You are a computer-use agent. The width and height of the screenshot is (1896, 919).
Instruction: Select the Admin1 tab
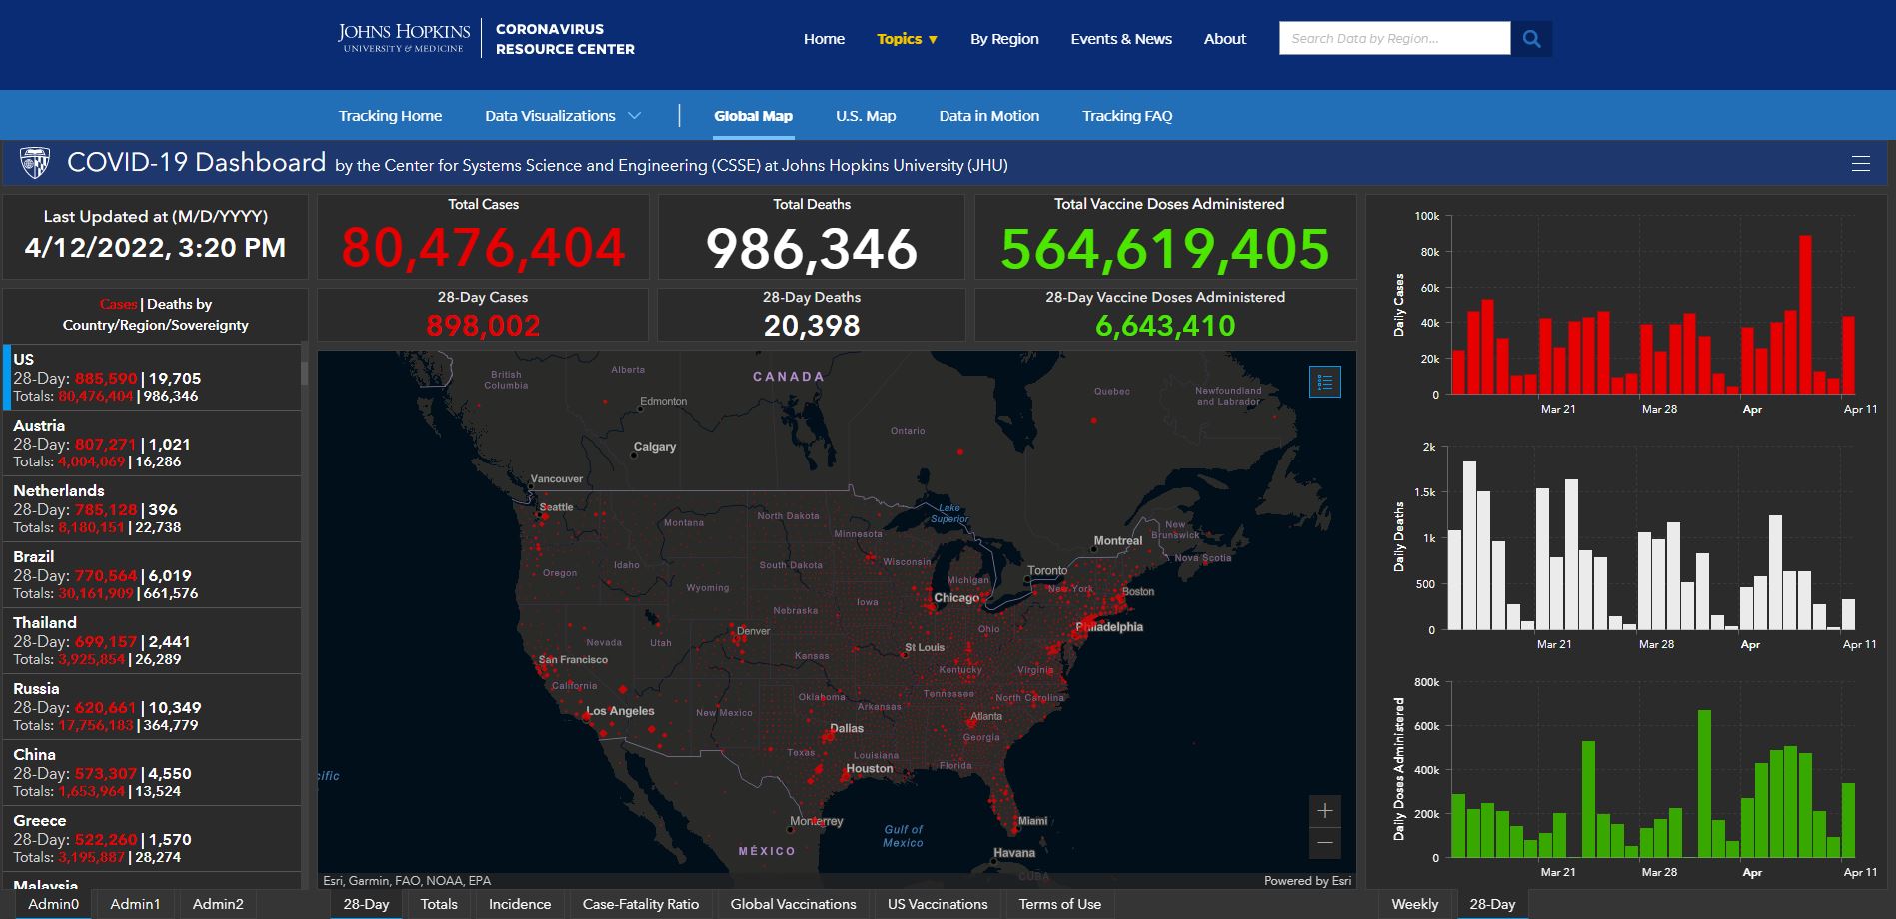pos(135,904)
